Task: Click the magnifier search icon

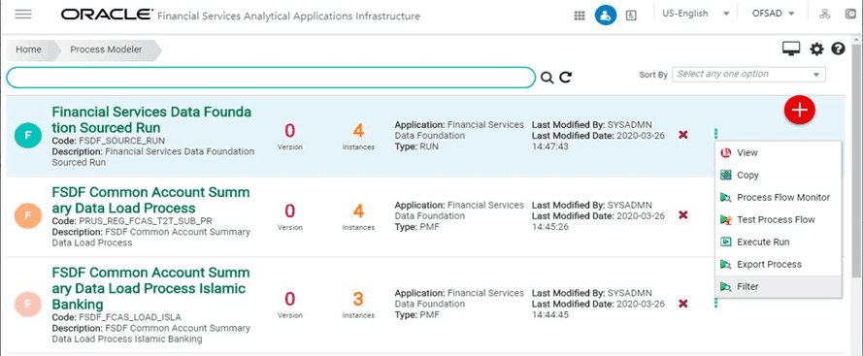Action: (x=547, y=78)
